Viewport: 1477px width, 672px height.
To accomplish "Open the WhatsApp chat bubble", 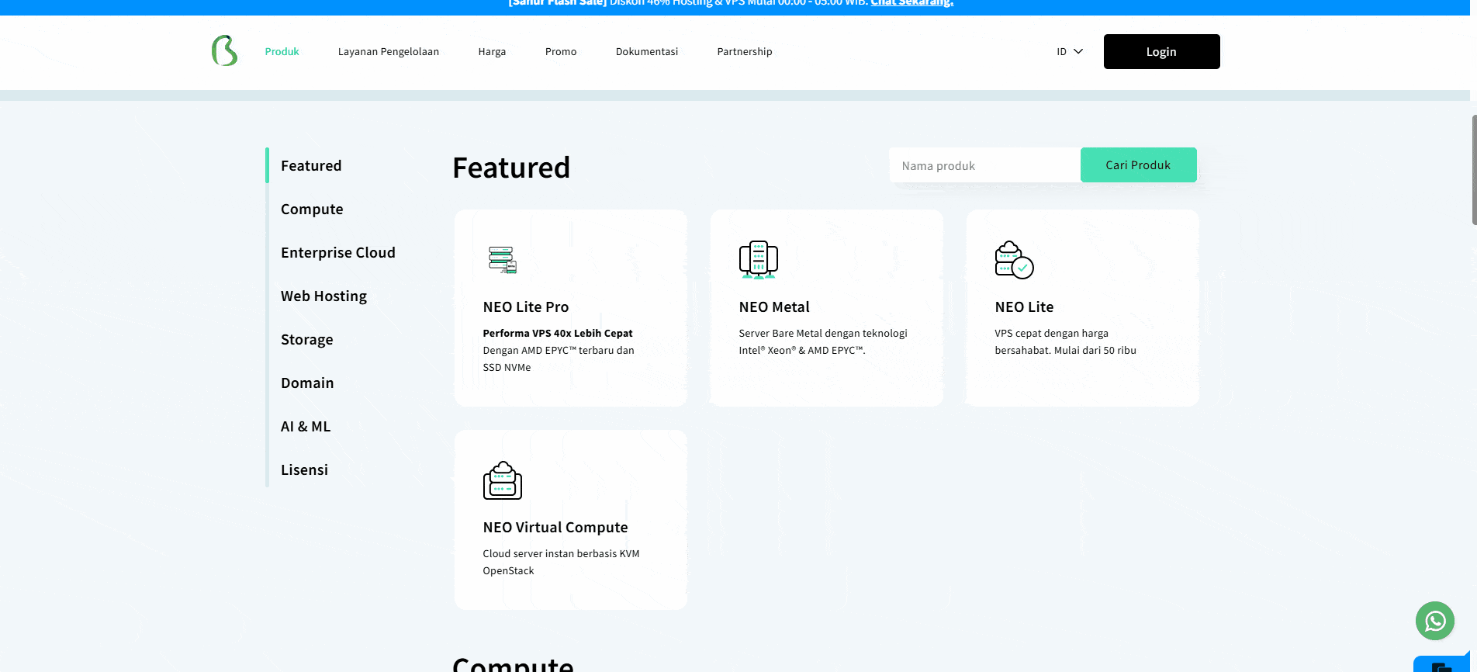I will 1434,621.
